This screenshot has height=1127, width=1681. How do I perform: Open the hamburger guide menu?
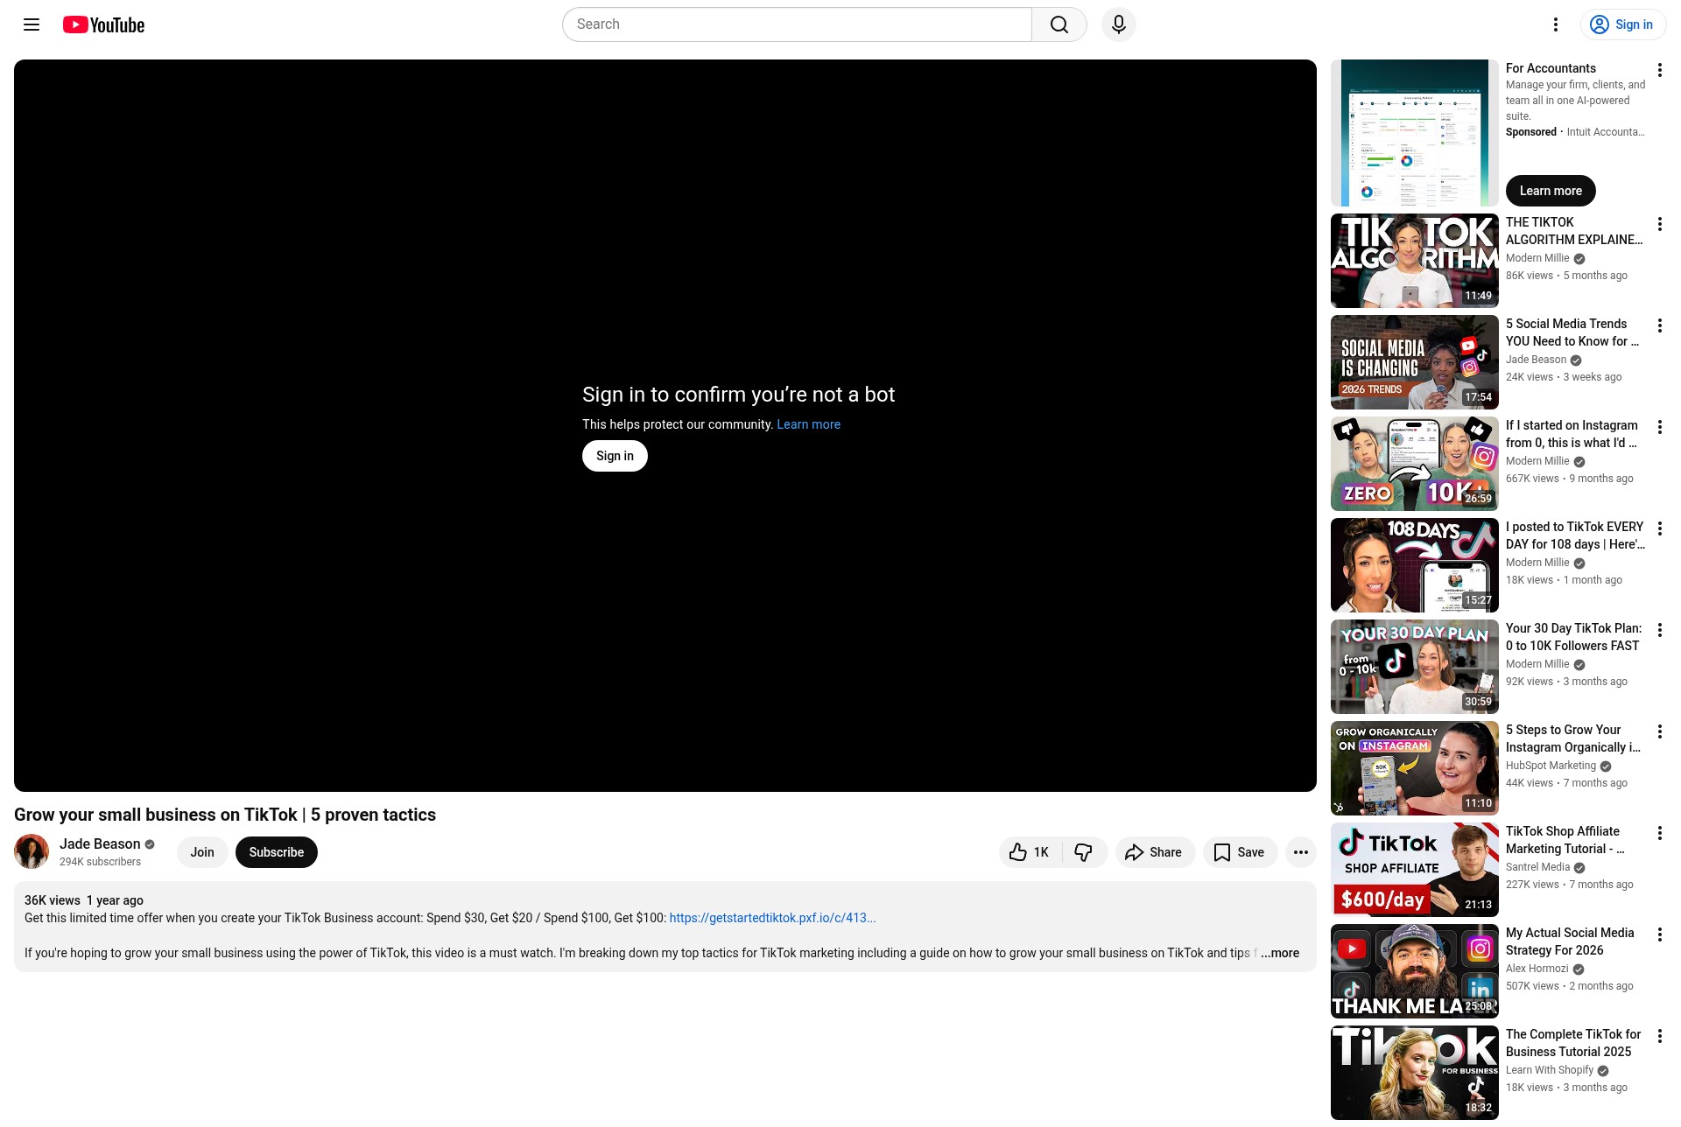(x=32, y=24)
